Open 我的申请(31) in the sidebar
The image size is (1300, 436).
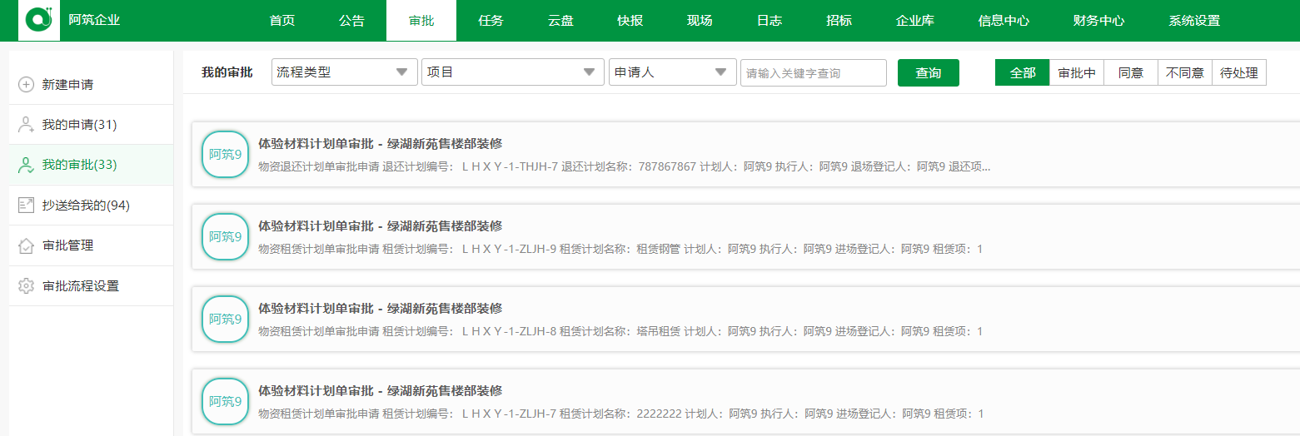pos(92,125)
